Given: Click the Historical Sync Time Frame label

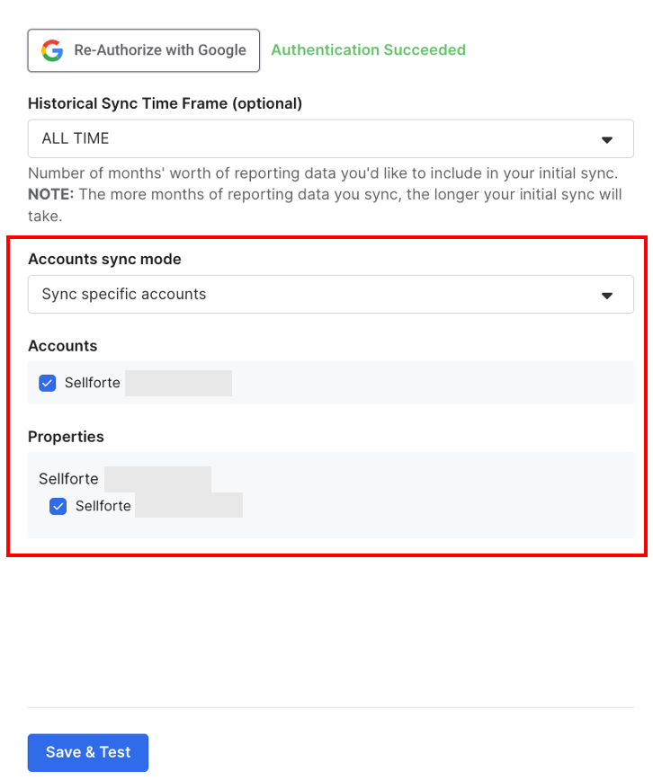Looking at the screenshot, I should 165,103.
